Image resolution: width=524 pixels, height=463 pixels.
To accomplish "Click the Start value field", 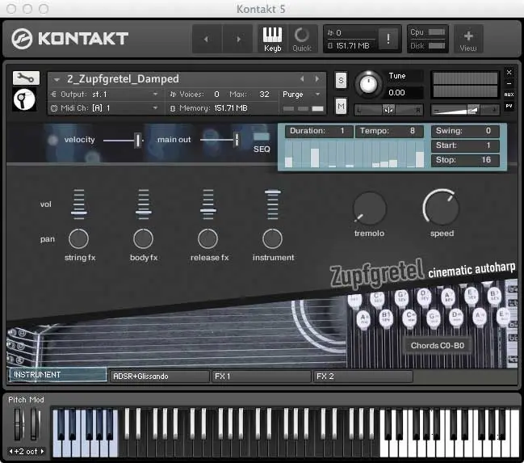I will tap(465, 145).
